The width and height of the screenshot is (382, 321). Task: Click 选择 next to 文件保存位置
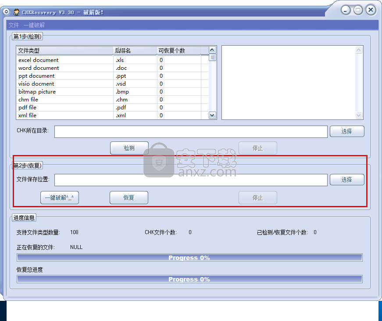click(347, 180)
